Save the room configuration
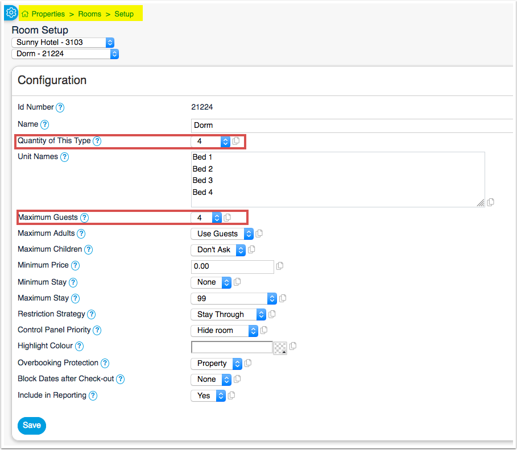This screenshot has height=450, width=517. pyautogui.click(x=32, y=426)
